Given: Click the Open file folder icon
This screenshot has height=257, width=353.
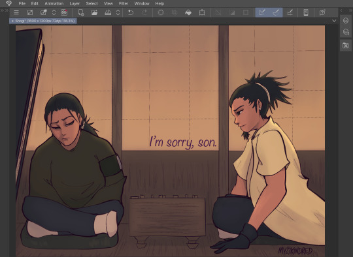Looking at the screenshot, I should click(x=94, y=12).
